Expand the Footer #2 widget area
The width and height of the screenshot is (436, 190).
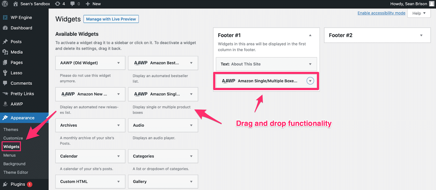[421, 35]
